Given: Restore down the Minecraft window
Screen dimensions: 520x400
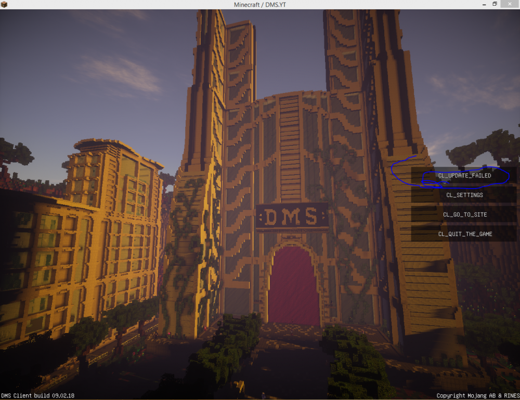Looking at the screenshot, I should tap(495, 4).
